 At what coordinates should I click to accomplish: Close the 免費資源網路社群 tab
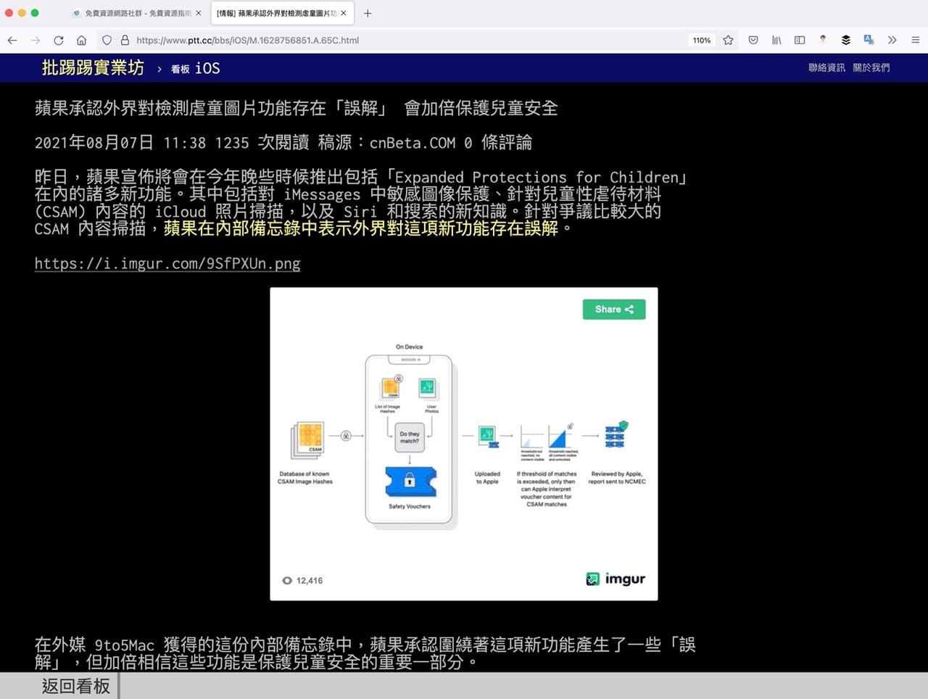click(x=199, y=13)
